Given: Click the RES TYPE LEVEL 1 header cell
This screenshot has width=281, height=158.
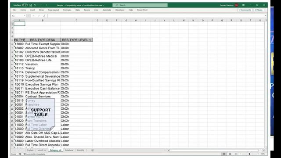Looking at the screenshot, I should pos(76,40).
